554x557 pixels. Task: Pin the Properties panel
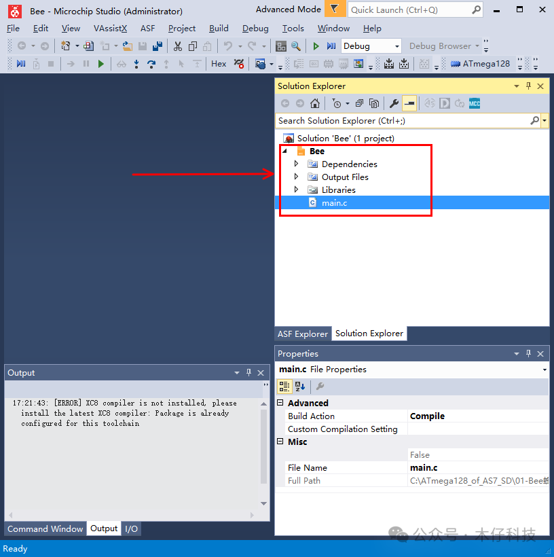(x=528, y=353)
